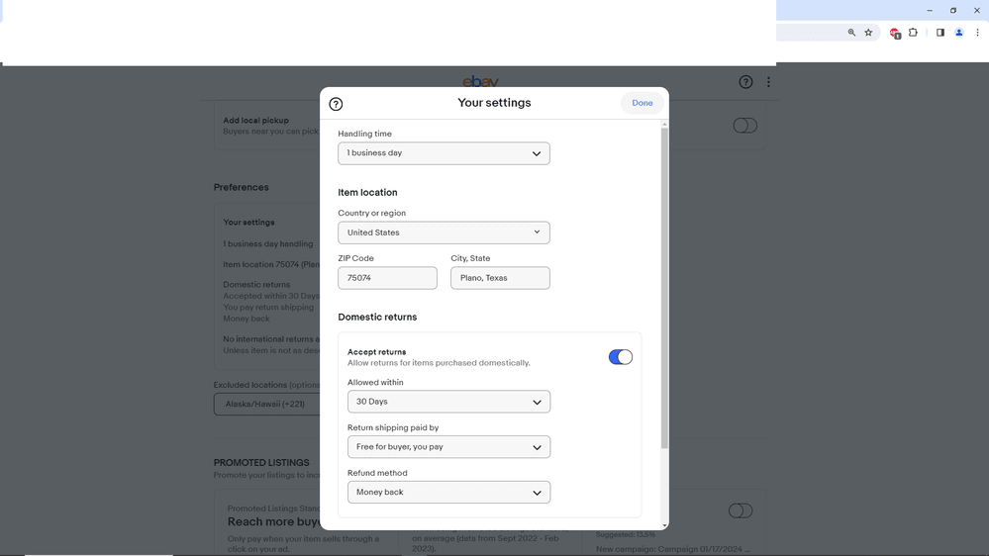Open the page help question mark icon
The width and height of the screenshot is (989, 556).
(745, 82)
